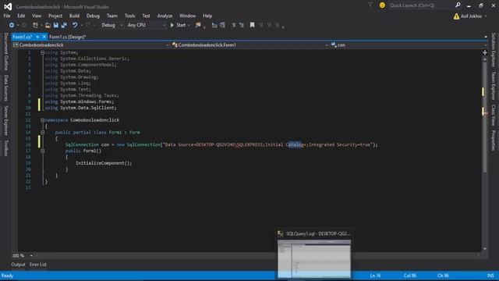Open the Tools menu
Image resolution: width=499 pixels, height=281 pixels.
130,16
